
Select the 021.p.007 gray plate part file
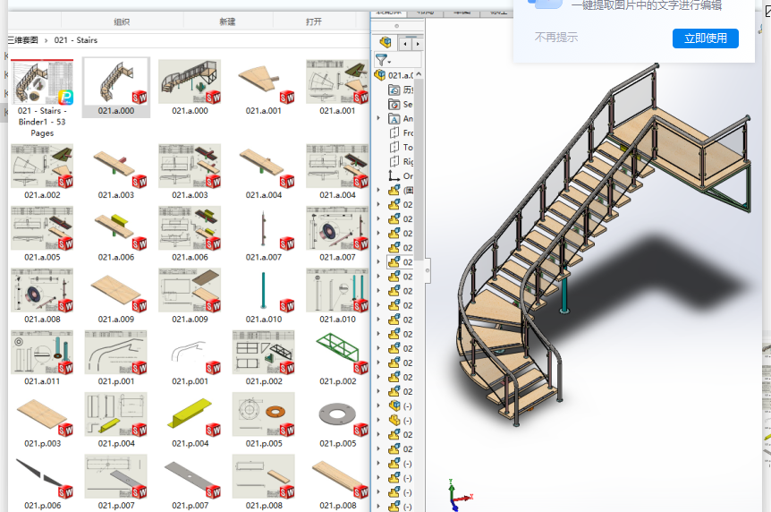[x=190, y=482]
